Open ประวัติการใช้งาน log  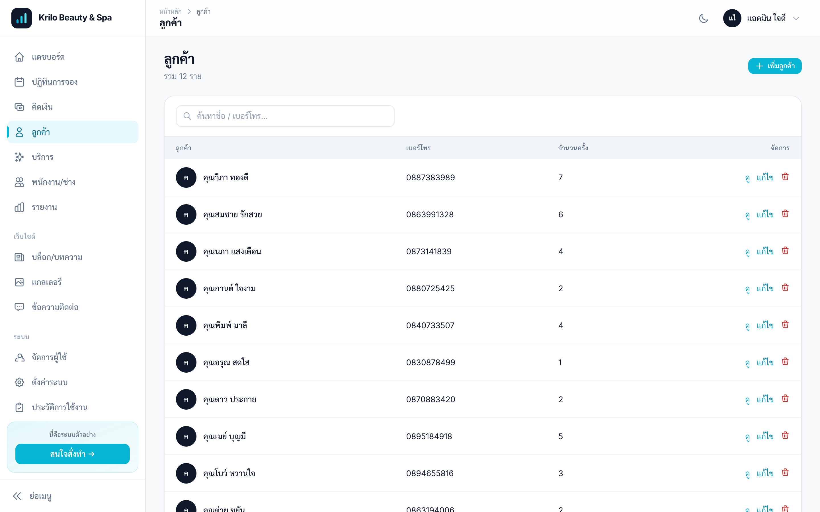click(x=73, y=407)
